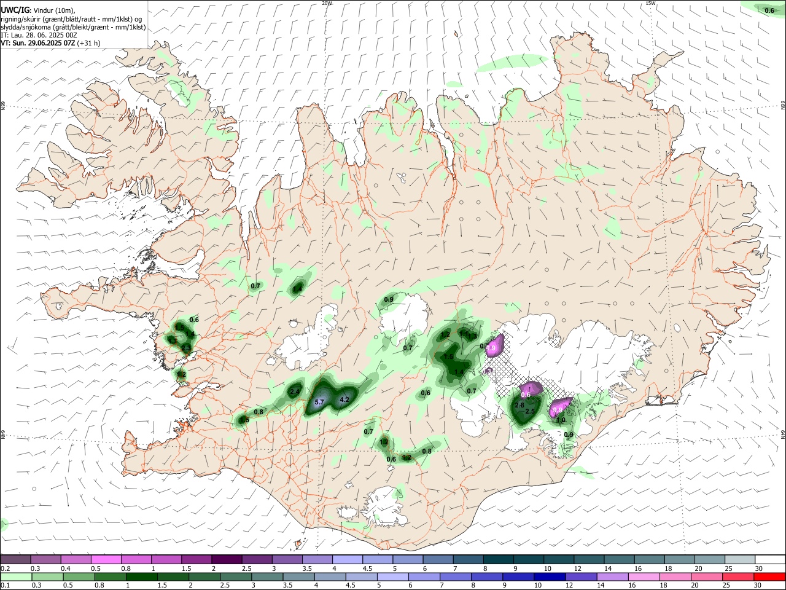
Task: Pick the violet 12–14 swatch, bottom legend row
Action: (581, 576)
